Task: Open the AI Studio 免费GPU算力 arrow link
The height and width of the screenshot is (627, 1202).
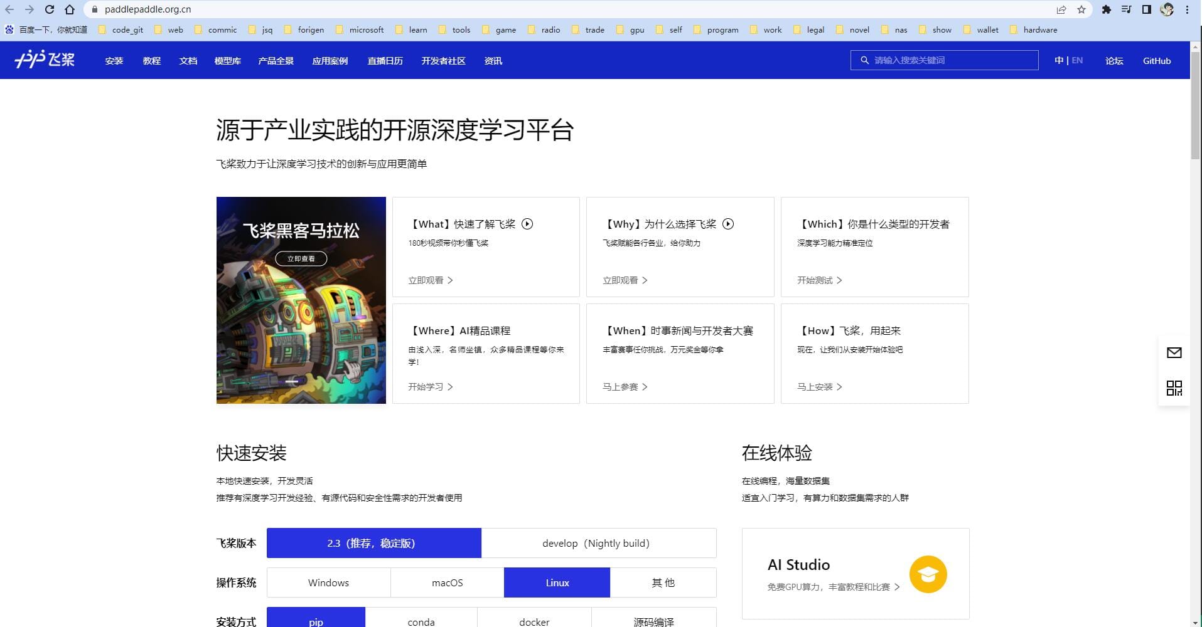Action: pos(834,587)
